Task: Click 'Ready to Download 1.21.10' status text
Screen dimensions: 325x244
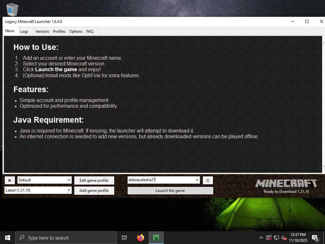Action: tap(286, 192)
